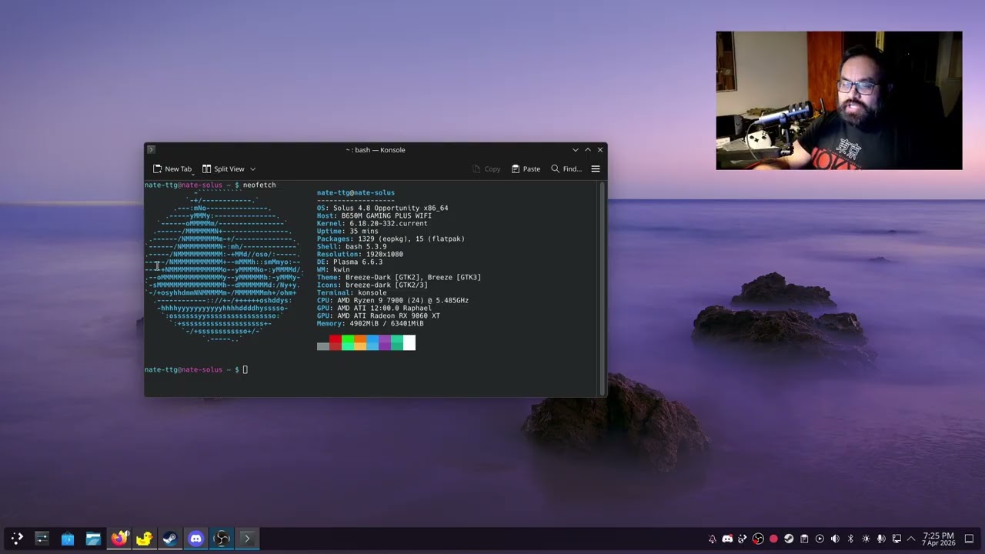Open the brightness tray icon
The width and height of the screenshot is (985, 554).
[x=866, y=539]
